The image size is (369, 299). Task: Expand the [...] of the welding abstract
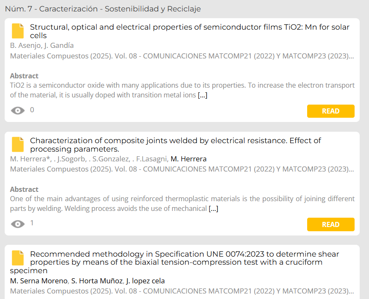click(214, 208)
